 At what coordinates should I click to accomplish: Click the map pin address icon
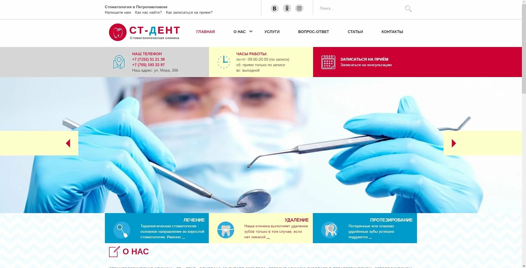(119, 62)
